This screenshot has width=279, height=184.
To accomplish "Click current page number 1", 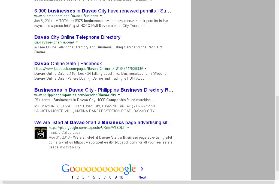I will [x=72, y=177].
